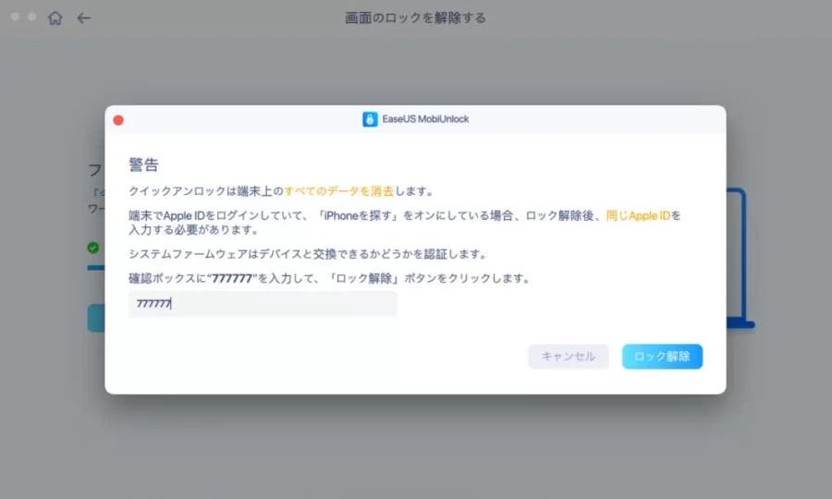
Task: Click the システムファームウェア verification sentence
Action: [308, 254]
